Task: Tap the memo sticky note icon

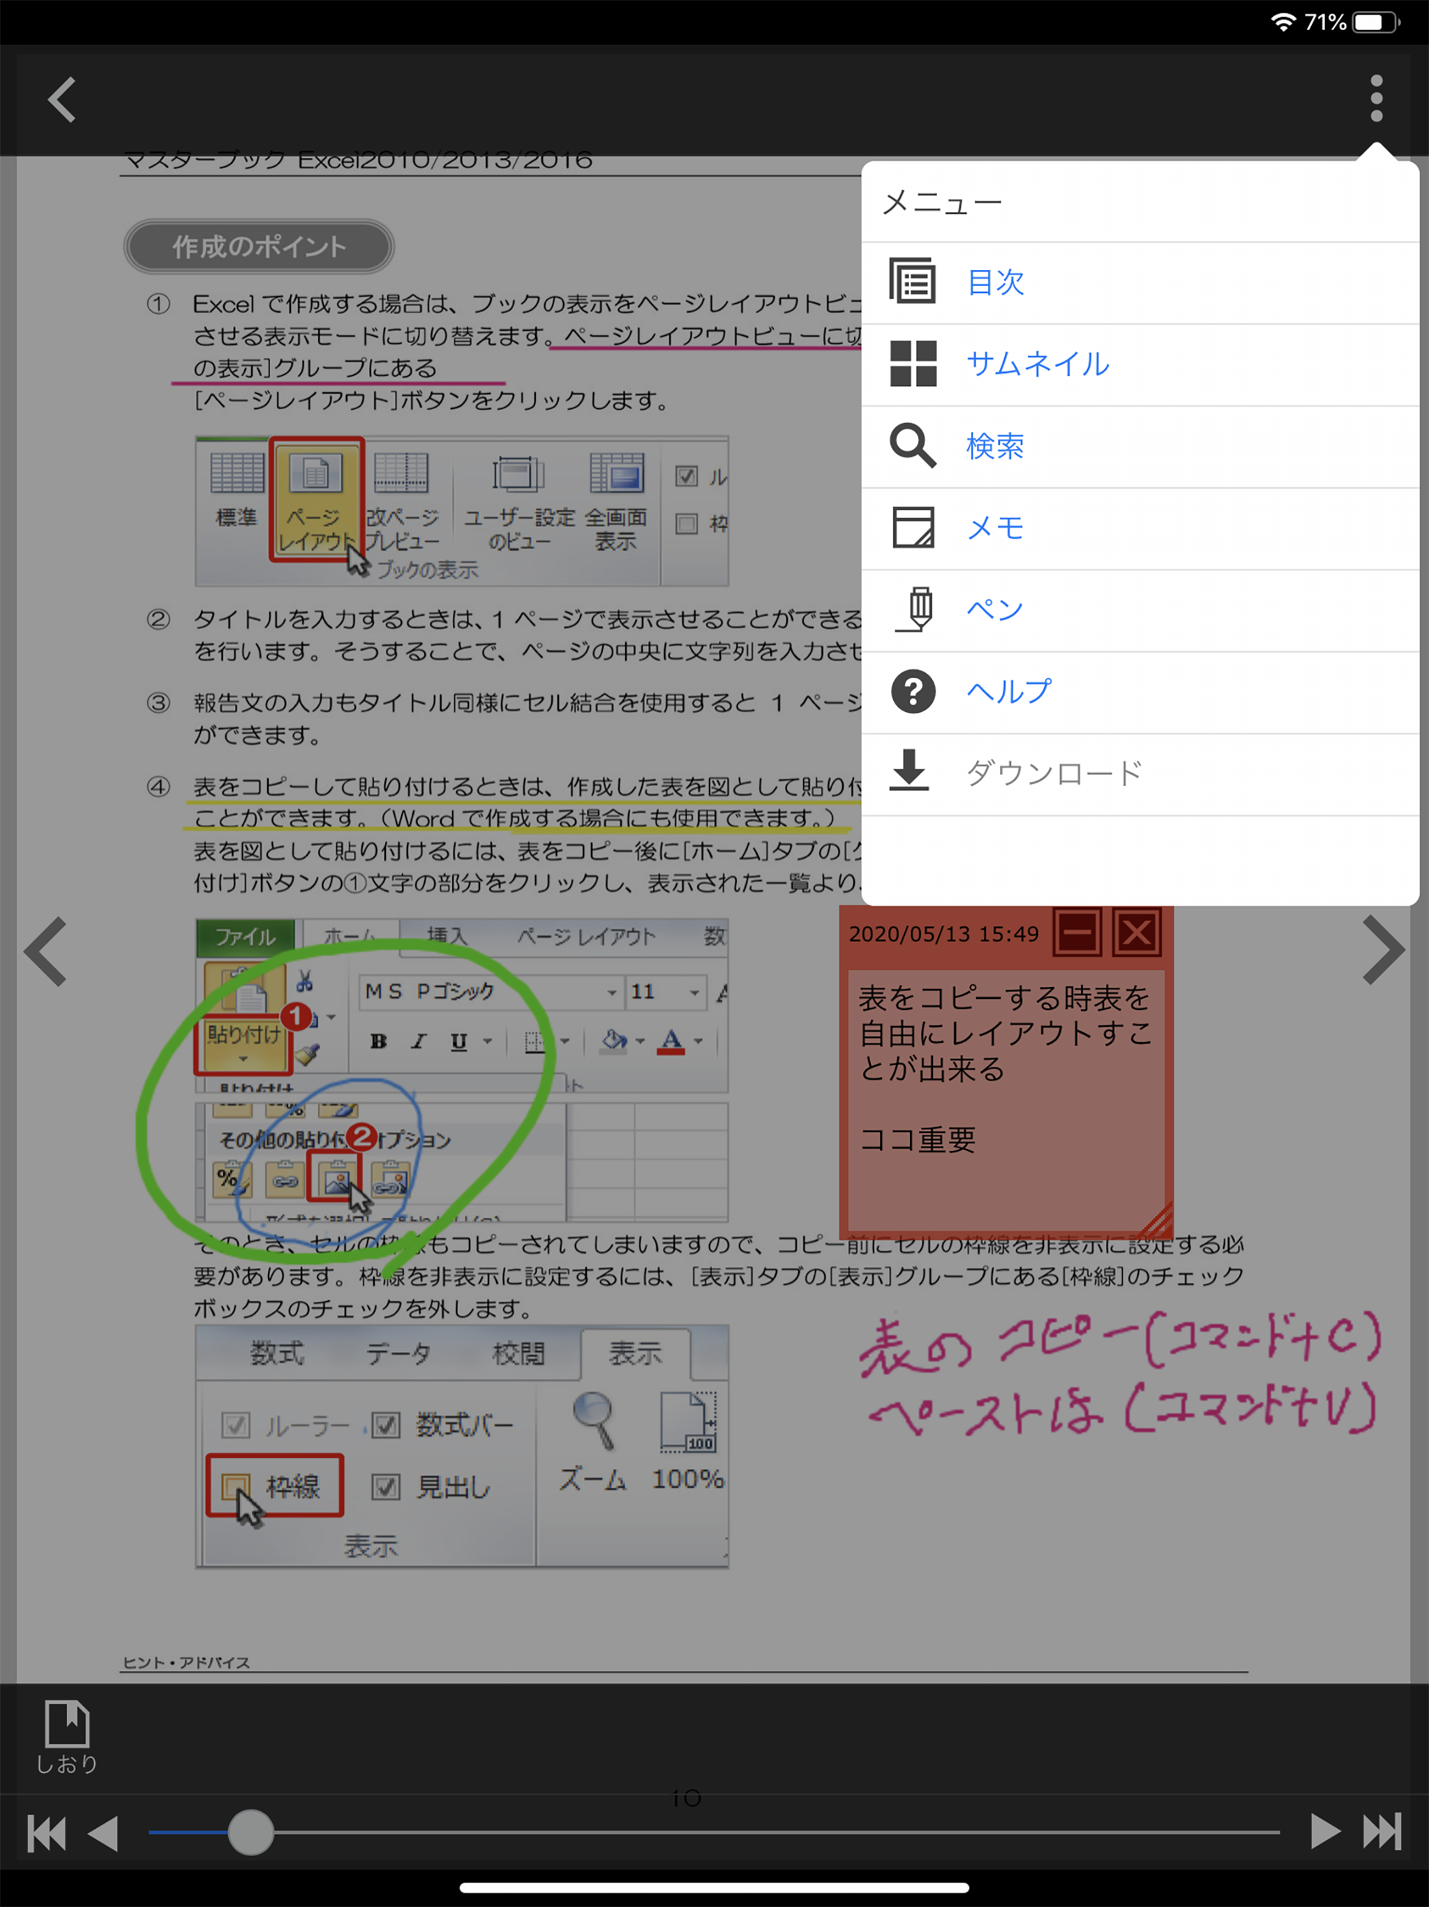Action: click(913, 528)
